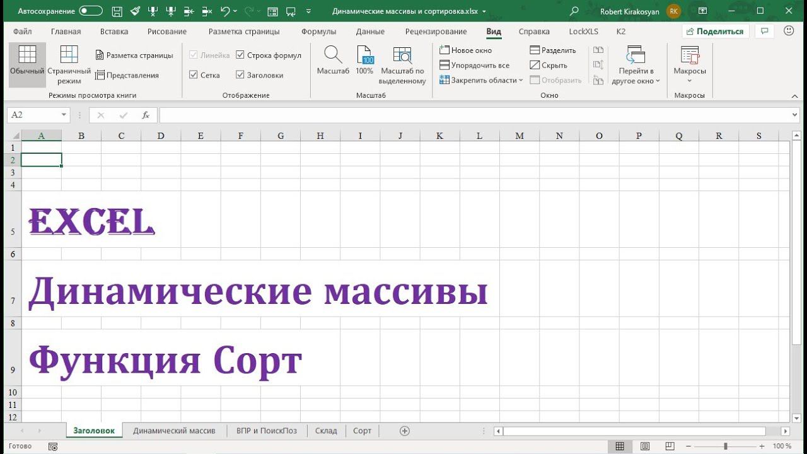The width and height of the screenshot is (807, 454).
Task: Click the macro recording icon in status bar
Action: point(53,446)
